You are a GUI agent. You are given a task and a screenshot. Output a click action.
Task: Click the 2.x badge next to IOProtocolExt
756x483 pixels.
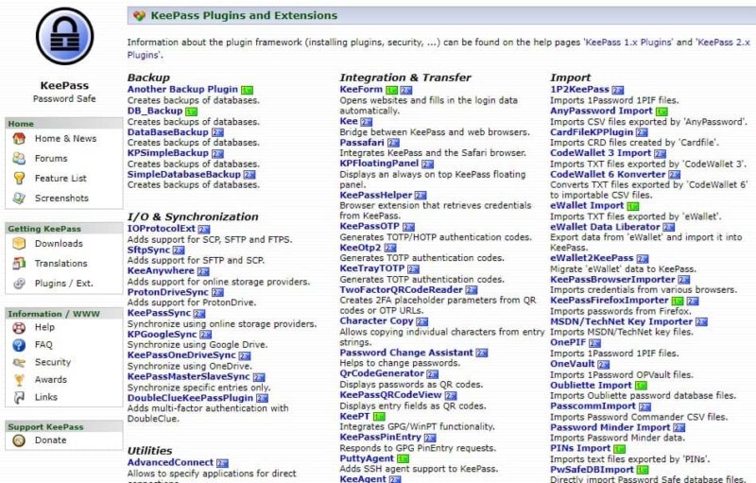(x=204, y=229)
